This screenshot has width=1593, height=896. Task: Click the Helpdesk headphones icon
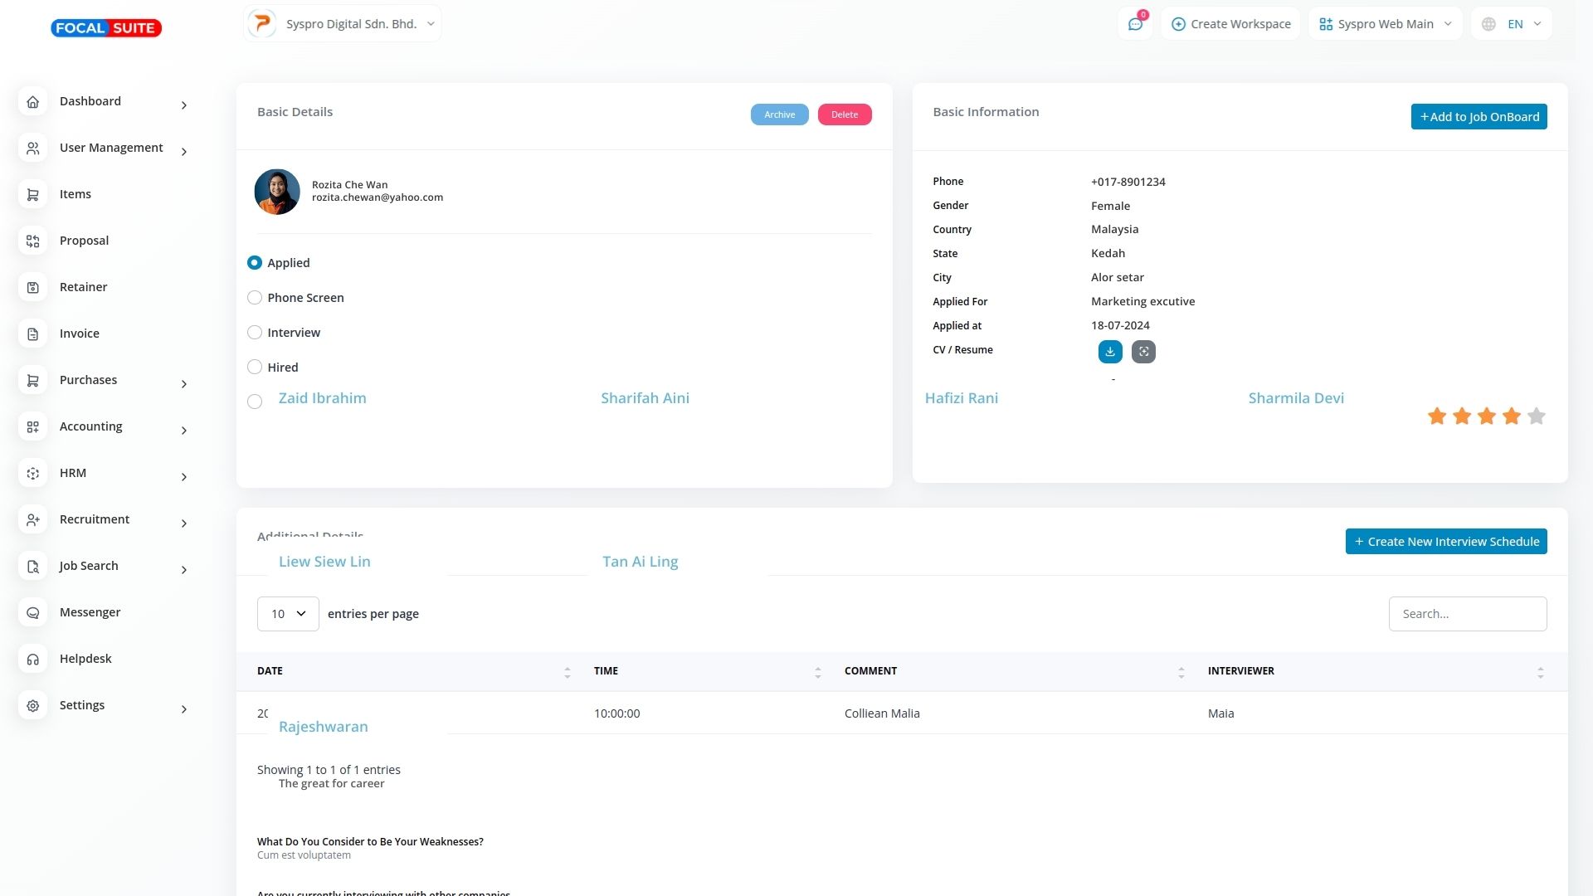[x=33, y=659]
